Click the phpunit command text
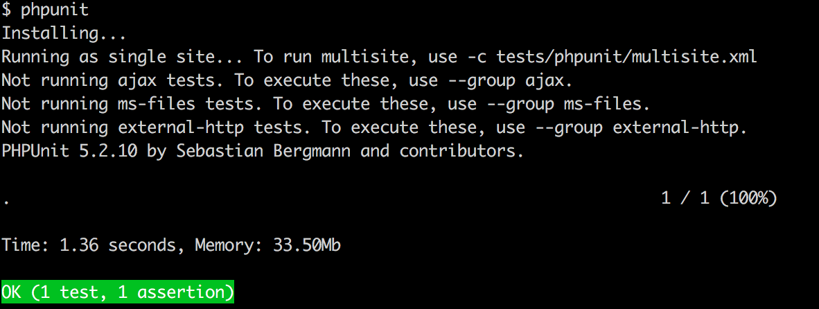Viewport: 819px width, 309px height. tap(54, 10)
